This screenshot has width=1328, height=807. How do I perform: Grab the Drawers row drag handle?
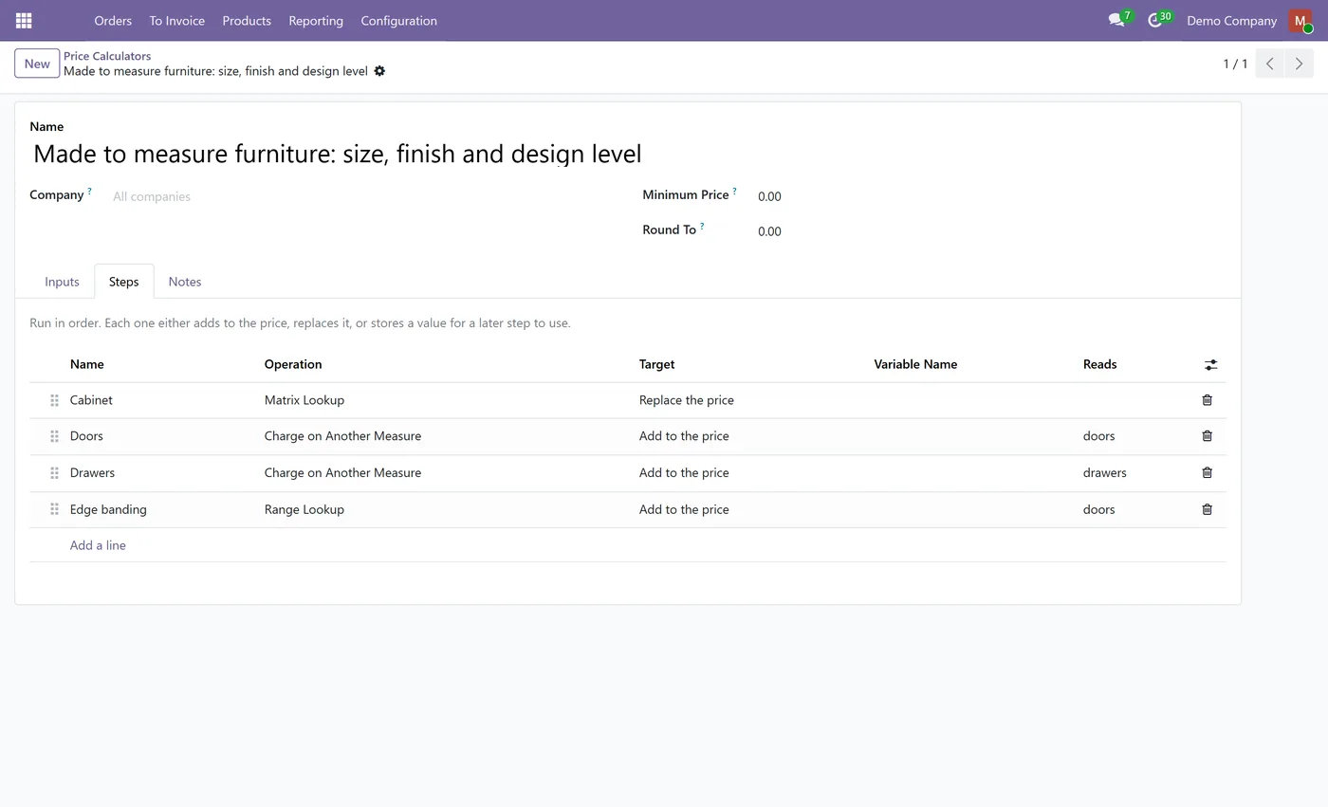pos(54,472)
